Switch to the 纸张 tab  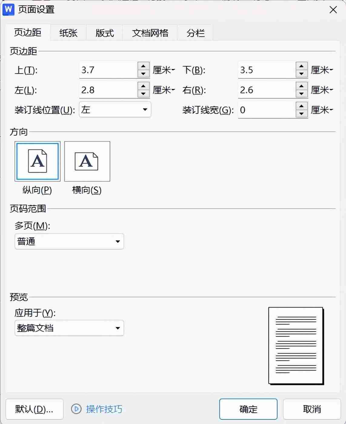click(x=68, y=33)
